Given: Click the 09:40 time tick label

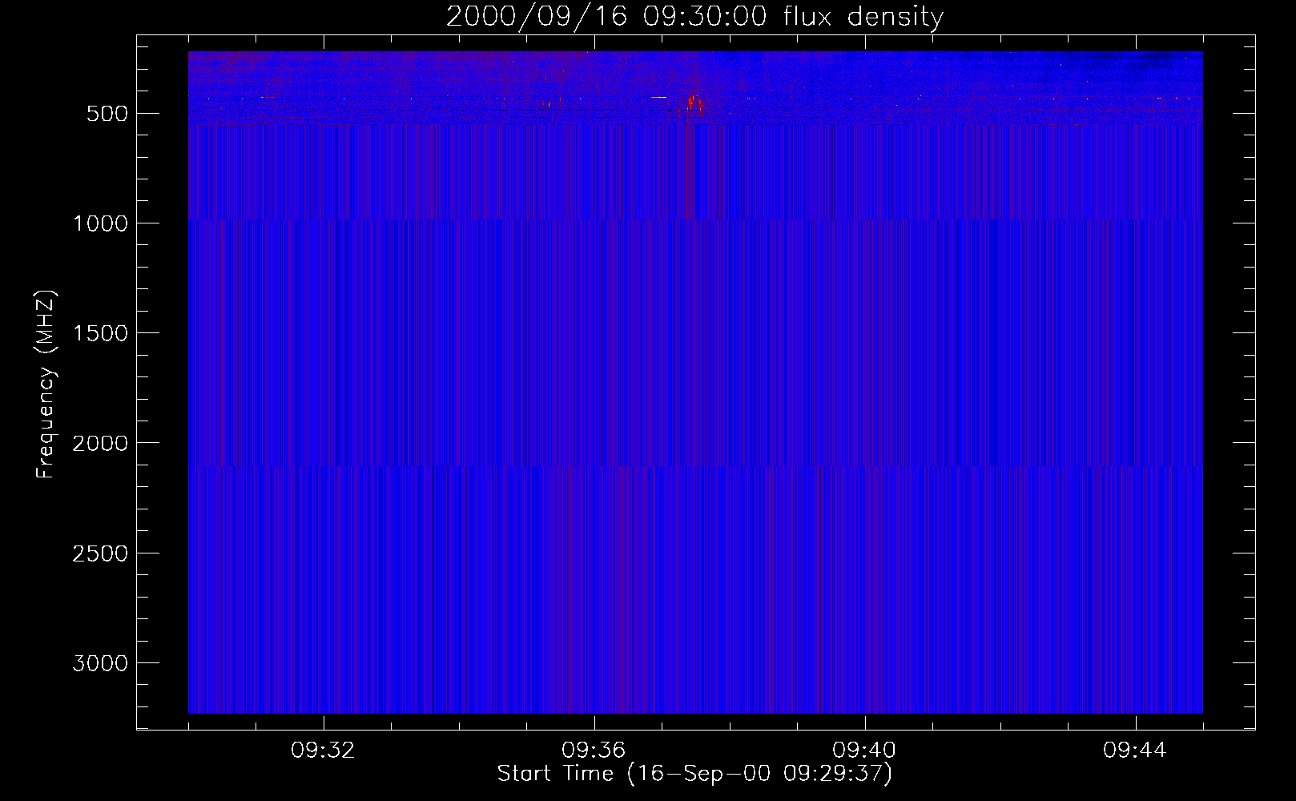Looking at the screenshot, I should point(864,751).
